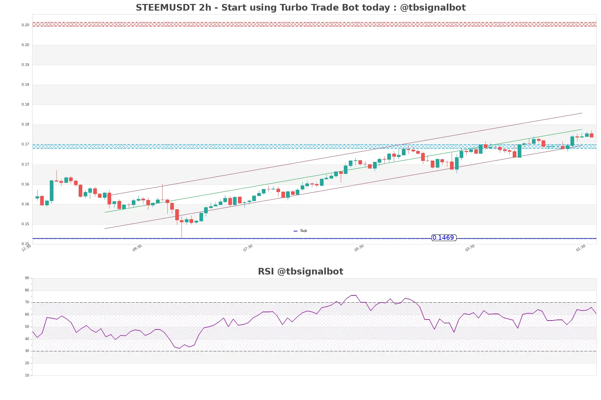Viewport: 601px width, 400px height.
Task: Click the RSI axis value 80
Action: (x=27, y=290)
